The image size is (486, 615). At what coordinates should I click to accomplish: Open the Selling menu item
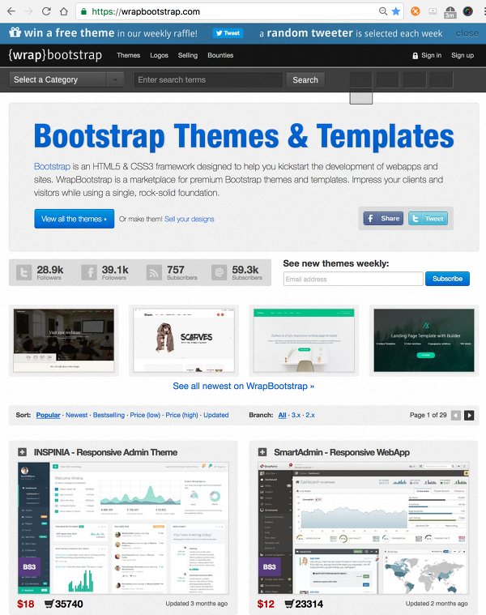[188, 55]
